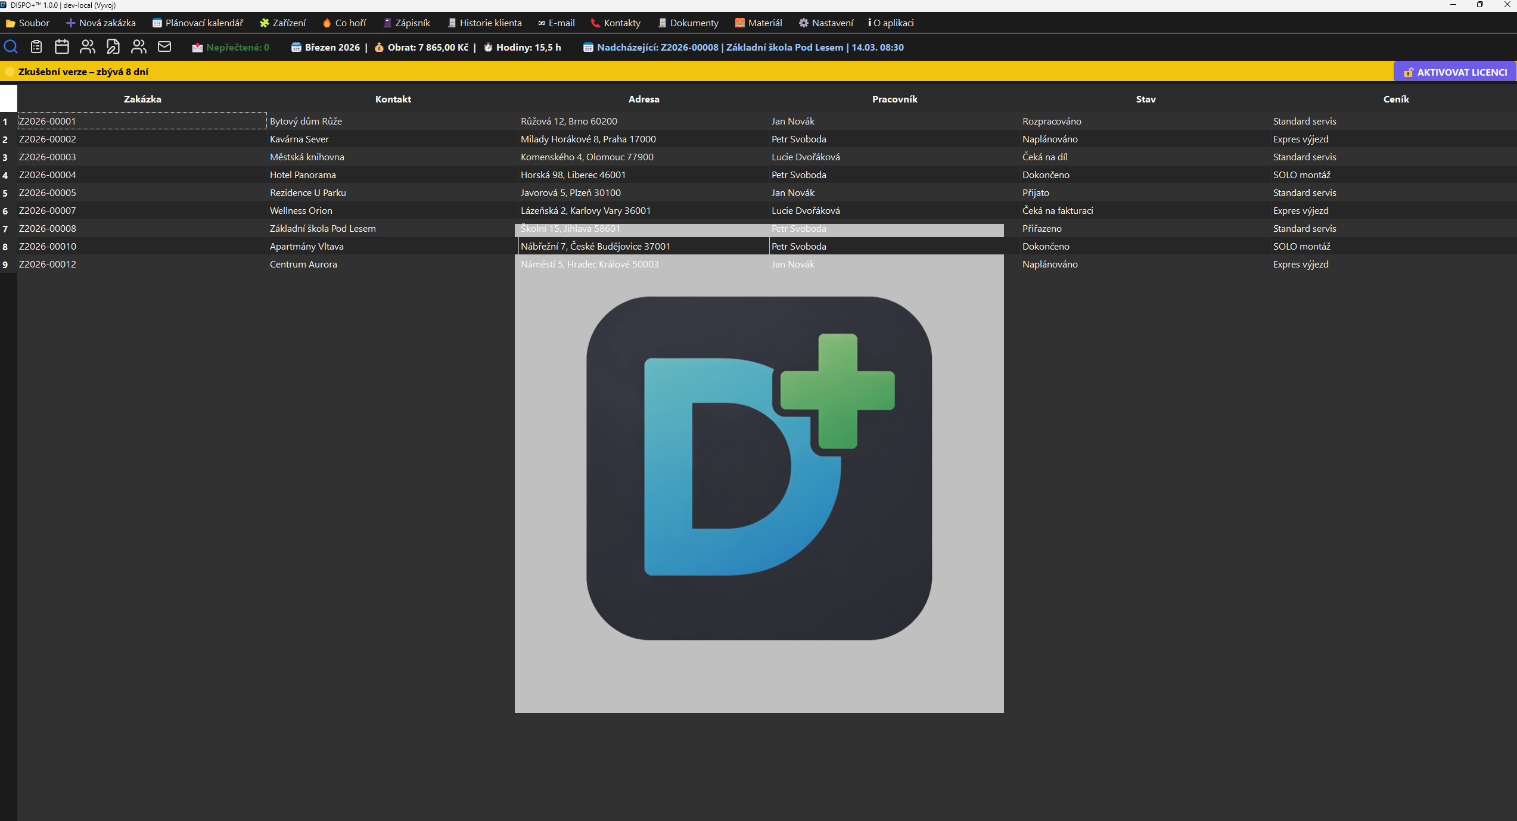This screenshot has width=1517, height=821.
Task: Click the Pracovník column header
Action: [895, 99]
